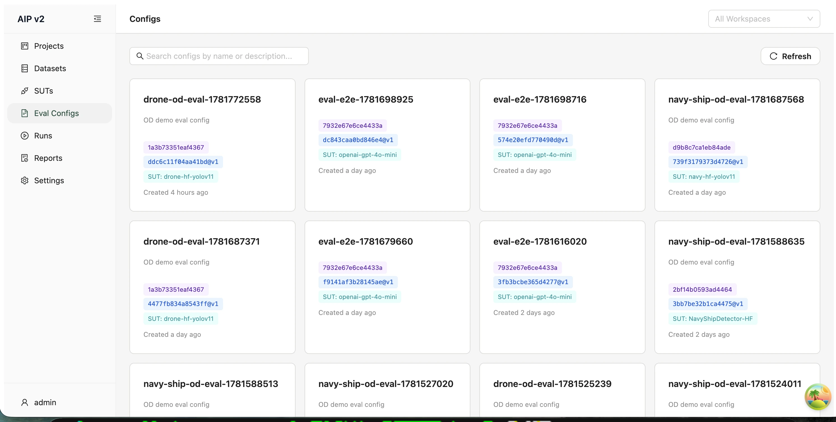Click tag 7932e67e6ce4433a in eval-e2e-1781679660
Screen dimensions: 836x422
coord(352,268)
